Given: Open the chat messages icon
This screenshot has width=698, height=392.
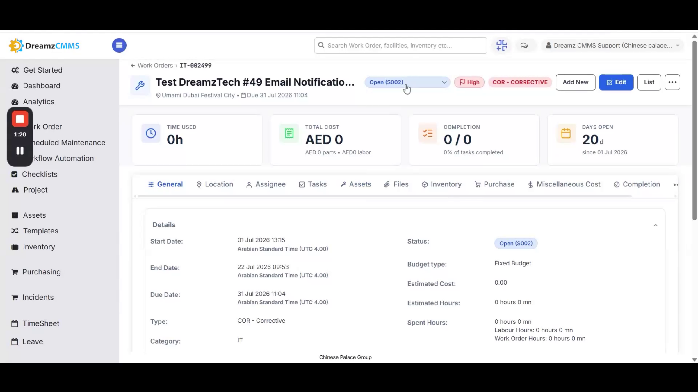Looking at the screenshot, I should (x=524, y=46).
